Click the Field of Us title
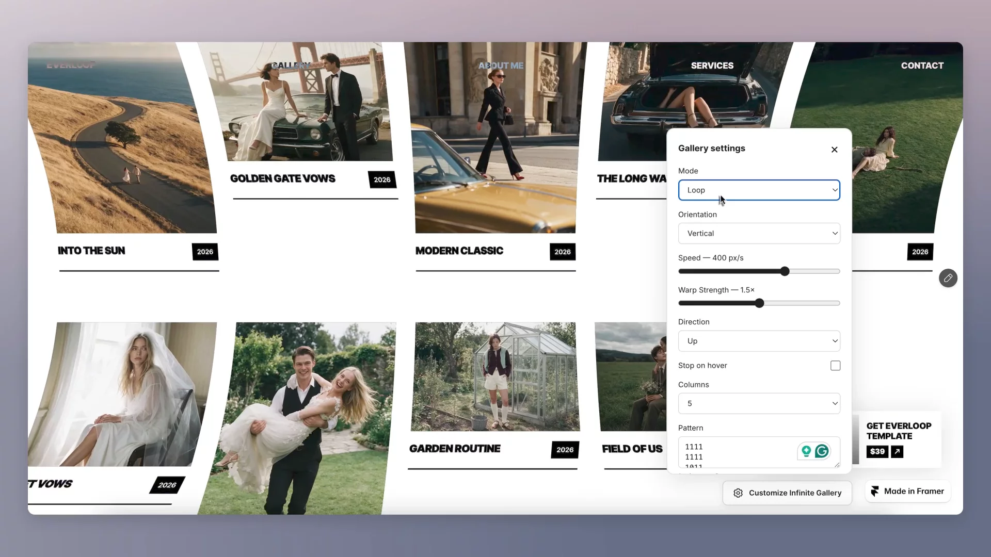Viewport: 991px width, 557px height. 632,449
